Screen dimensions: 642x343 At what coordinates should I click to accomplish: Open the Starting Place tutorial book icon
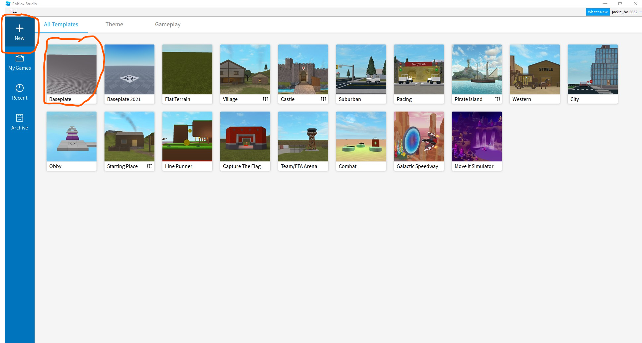coord(149,166)
